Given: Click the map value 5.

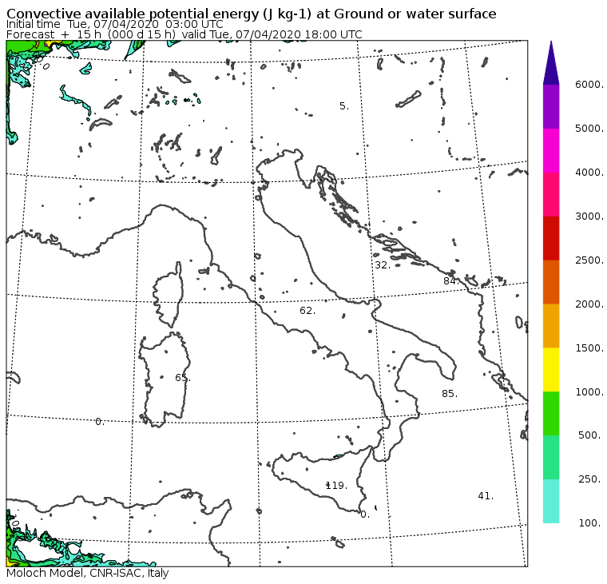Looking at the screenshot, I should (x=344, y=106).
